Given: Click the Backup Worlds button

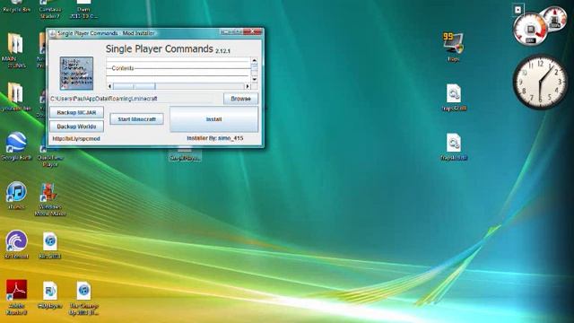Looking at the screenshot, I should click(76, 127).
